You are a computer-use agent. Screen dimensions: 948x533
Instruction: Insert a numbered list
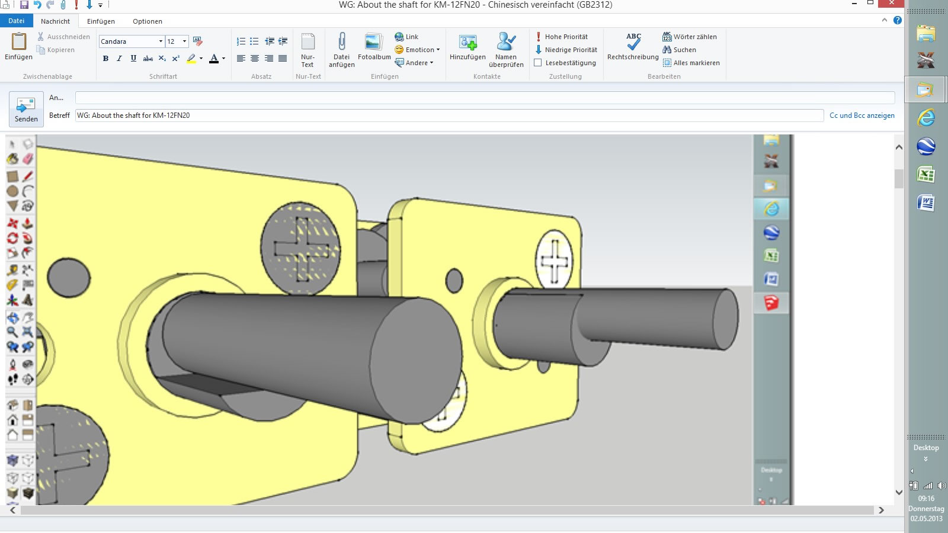pos(241,41)
